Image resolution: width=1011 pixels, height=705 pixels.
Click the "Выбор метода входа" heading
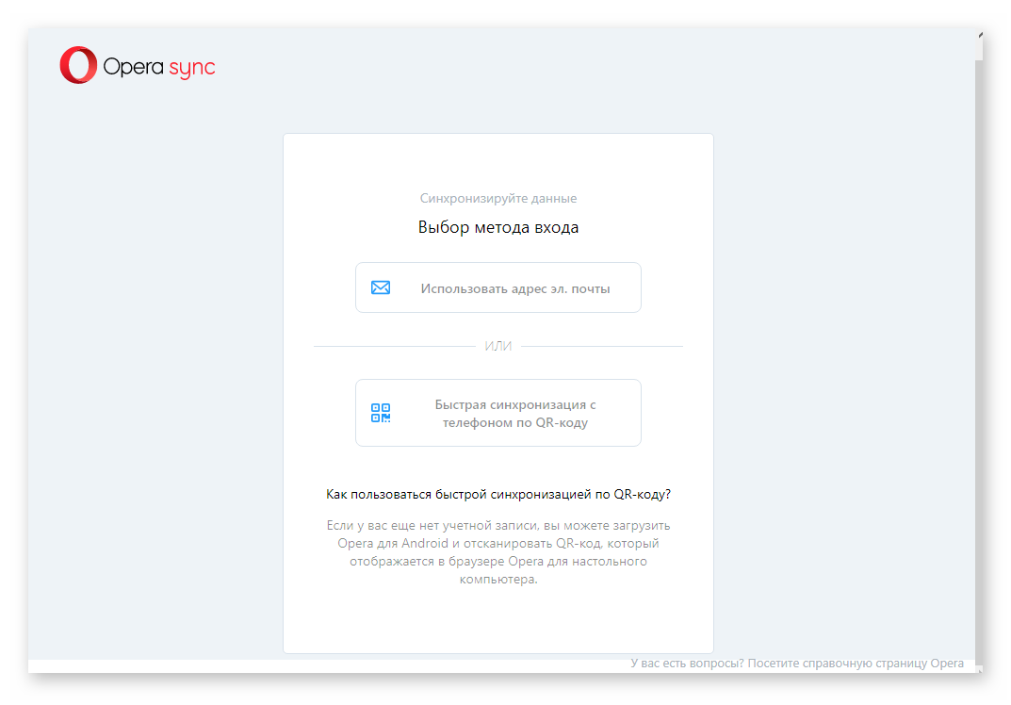pyautogui.click(x=497, y=227)
